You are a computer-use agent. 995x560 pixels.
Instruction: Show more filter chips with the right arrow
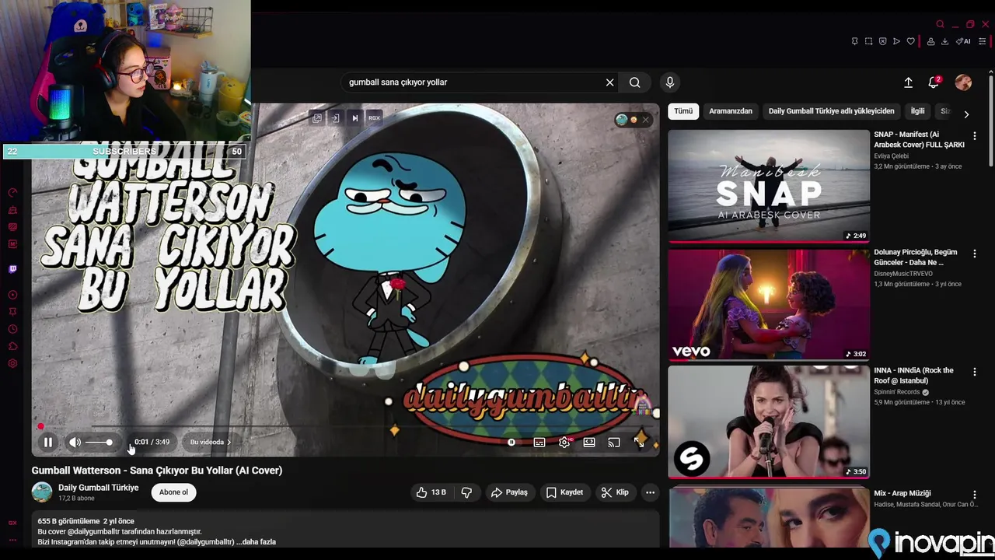966,114
